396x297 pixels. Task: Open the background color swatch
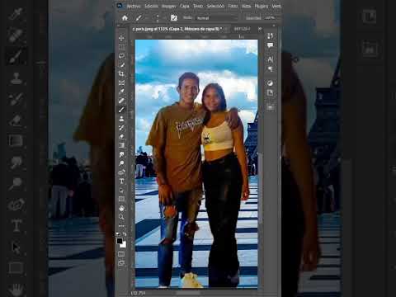coord(124,245)
